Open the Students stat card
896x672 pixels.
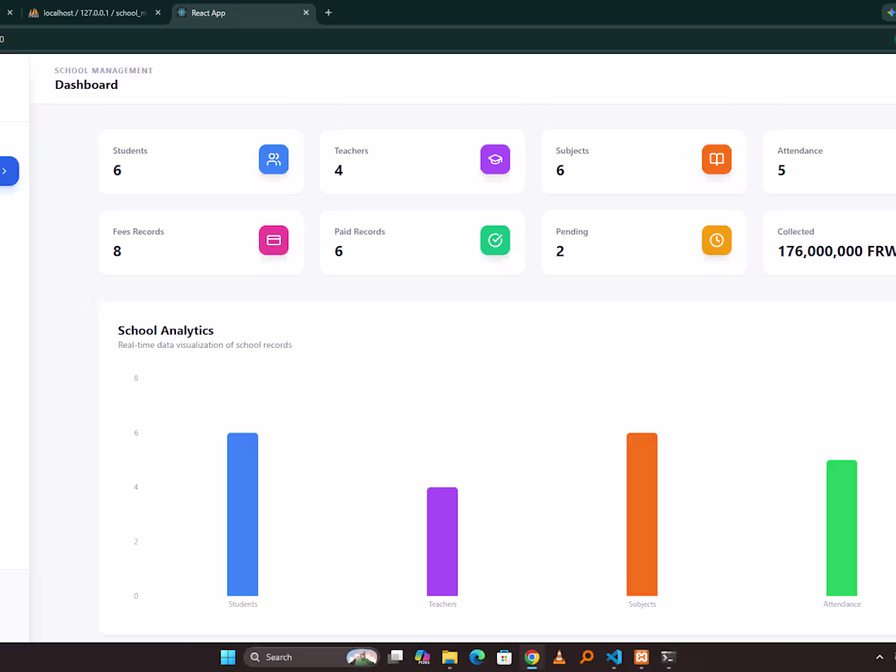[x=200, y=162]
